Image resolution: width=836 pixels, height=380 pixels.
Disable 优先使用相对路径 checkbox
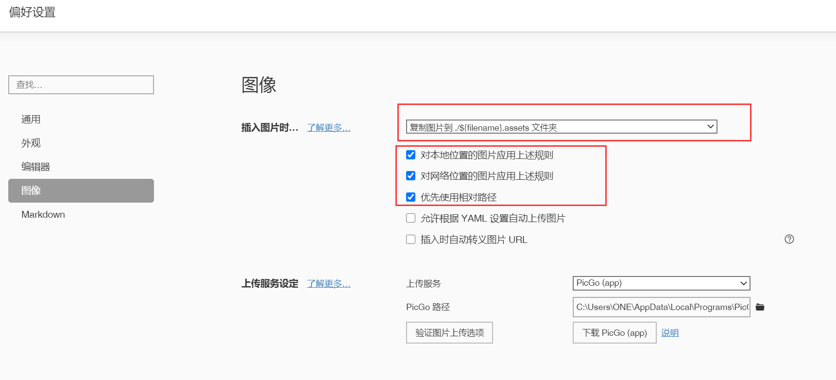pyautogui.click(x=411, y=197)
